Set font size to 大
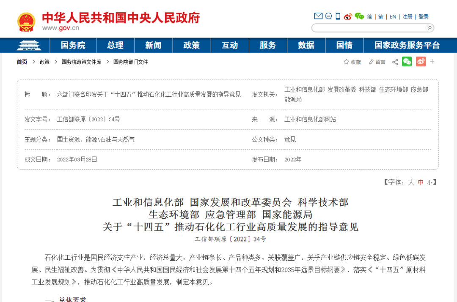The height and width of the screenshot is (302, 457). pyautogui.click(x=411, y=182)
